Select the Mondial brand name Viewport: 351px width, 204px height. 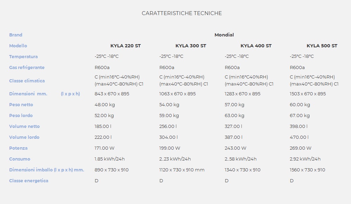point(224,35)
